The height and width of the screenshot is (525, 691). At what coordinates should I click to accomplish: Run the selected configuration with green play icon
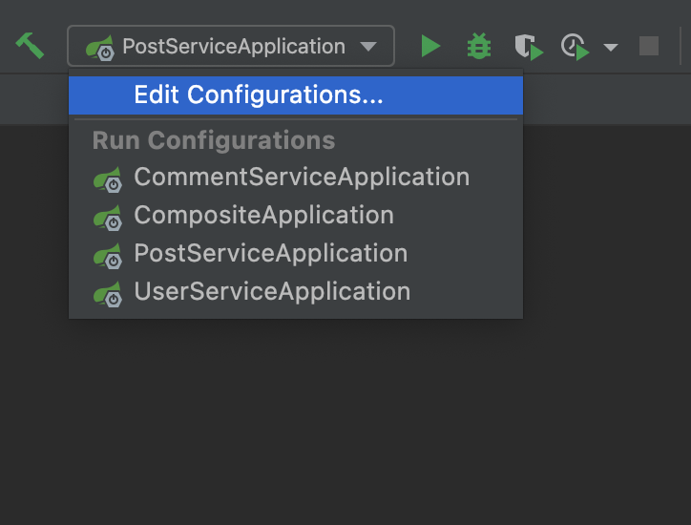pos(430,46)
